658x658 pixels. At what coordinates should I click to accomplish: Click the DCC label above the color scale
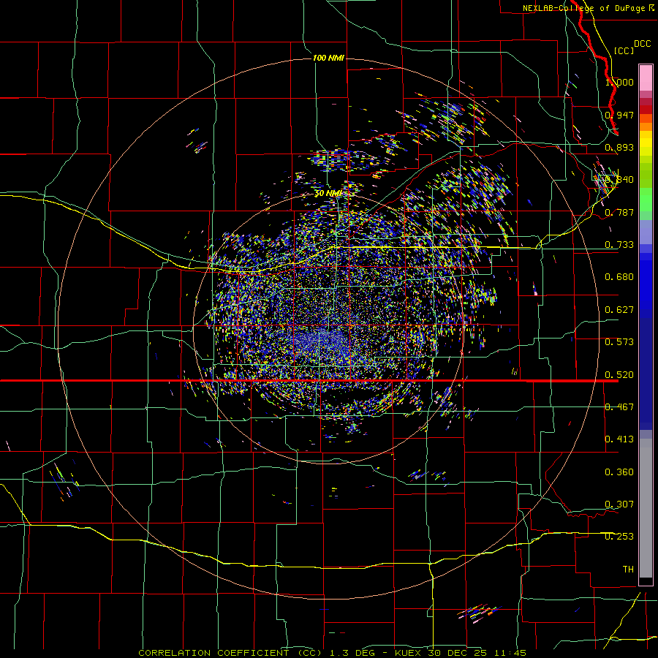(x=643, y=44)
